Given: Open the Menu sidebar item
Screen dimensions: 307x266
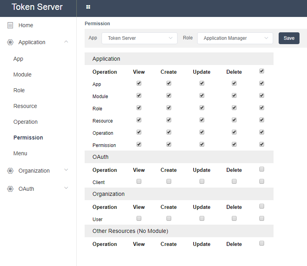Looking at the screenshot, I should point(20,153).
